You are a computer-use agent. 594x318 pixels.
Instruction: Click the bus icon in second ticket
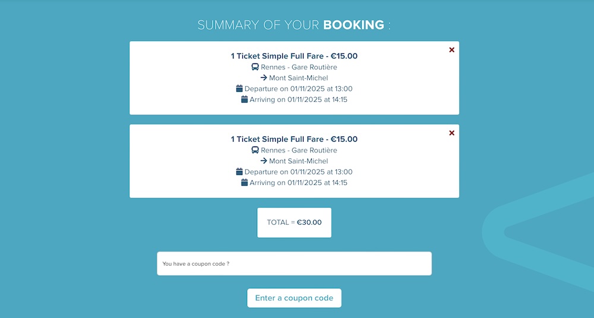255,150
